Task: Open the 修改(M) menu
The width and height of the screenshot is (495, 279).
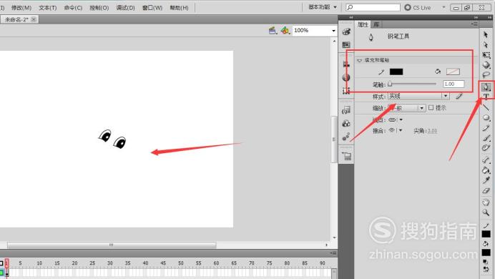Action: [21, 8]
